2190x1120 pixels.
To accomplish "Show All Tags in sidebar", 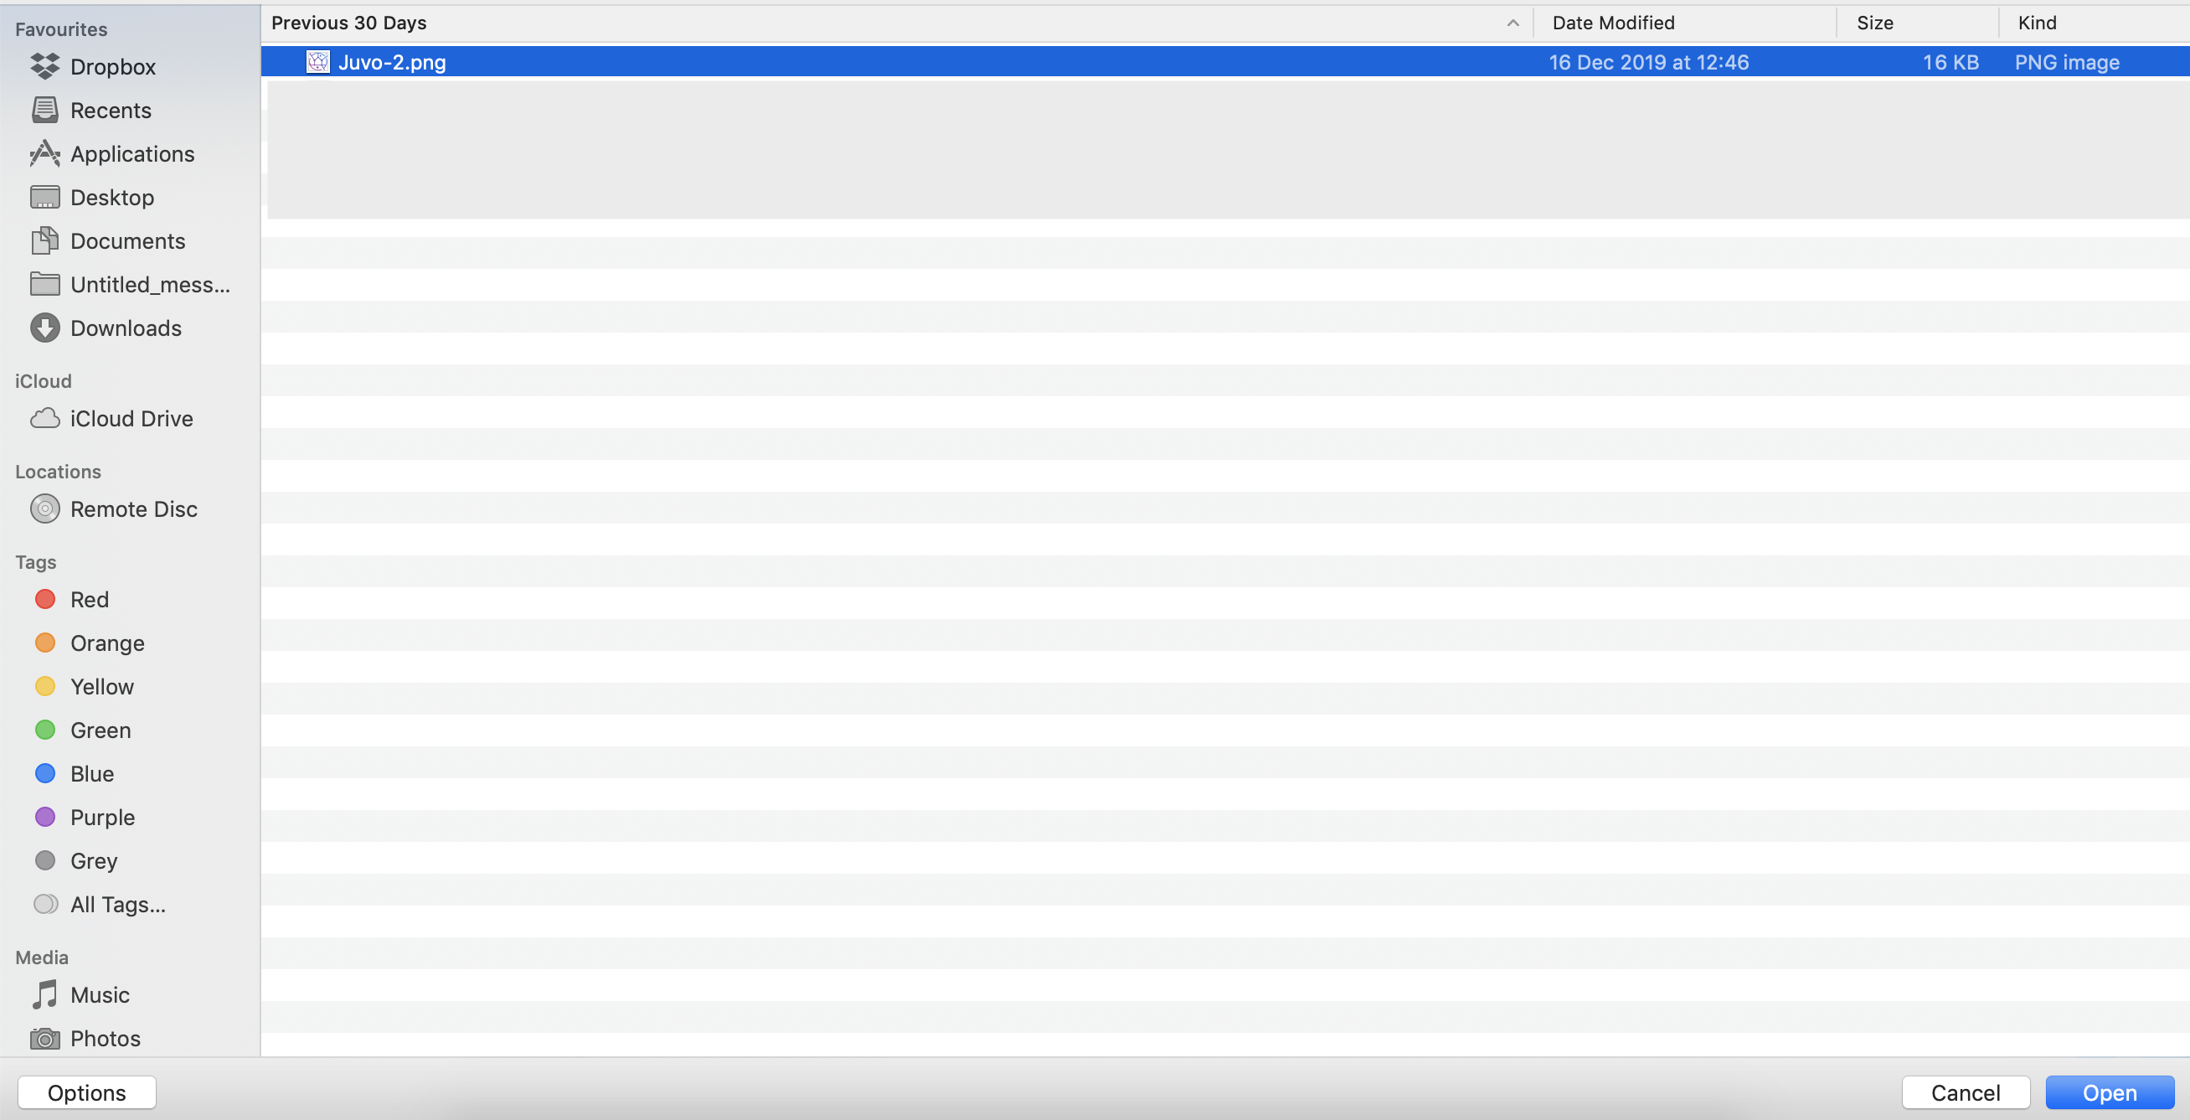I will 118,904.
